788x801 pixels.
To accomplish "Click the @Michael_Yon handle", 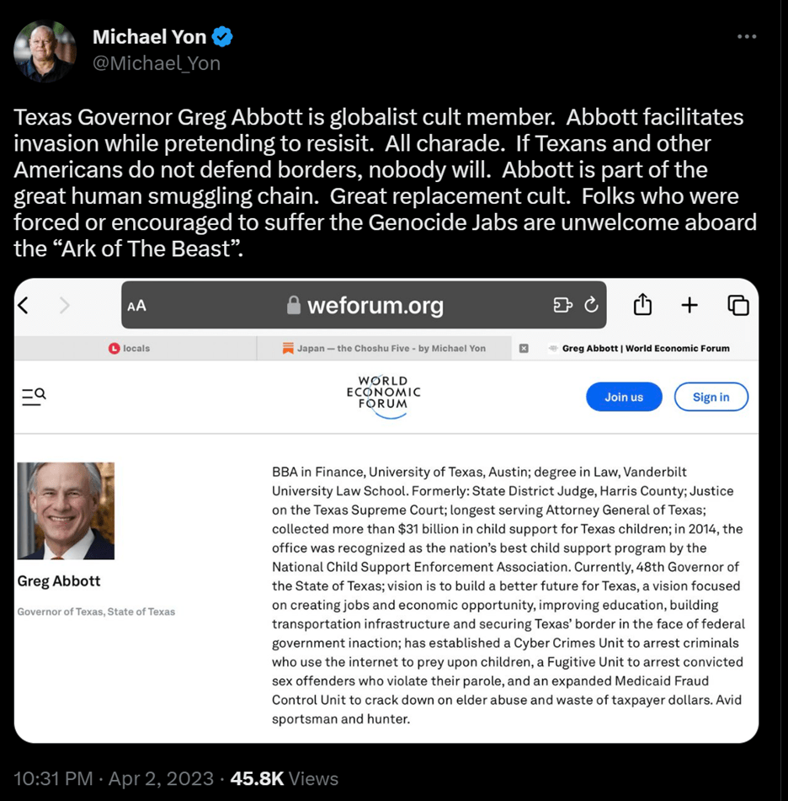I will tap(156, 64).
